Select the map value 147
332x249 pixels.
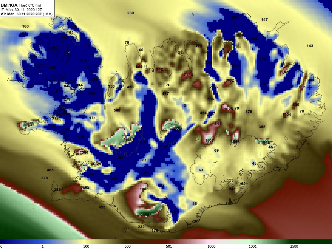click(264, 20)
